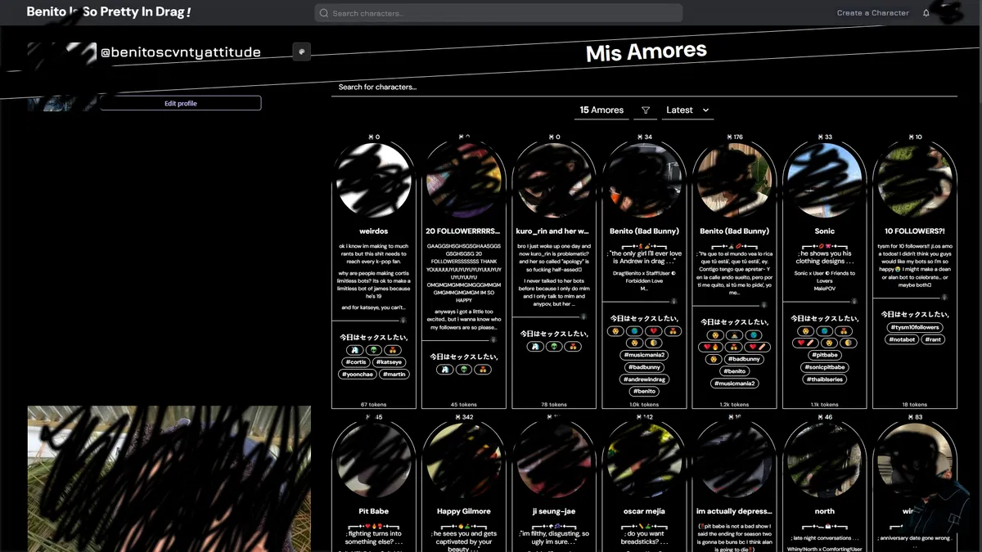Go to site home via Benito title
Image resolution: width=982 pixels, height=552 pixels.
110,12
